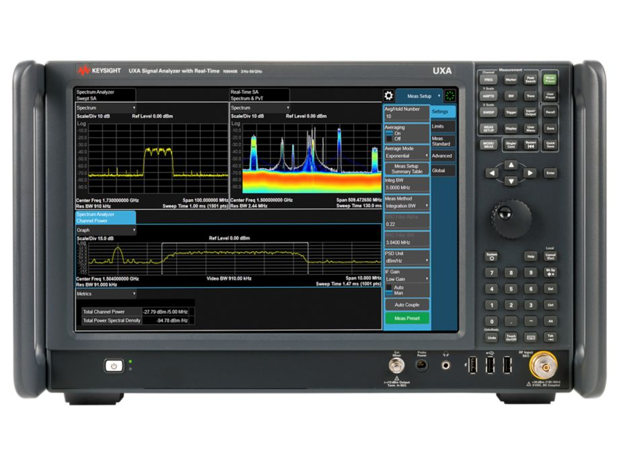Click the Trigger hardware key
Viewport: 619px width, 464px height.
coord(511,112)
